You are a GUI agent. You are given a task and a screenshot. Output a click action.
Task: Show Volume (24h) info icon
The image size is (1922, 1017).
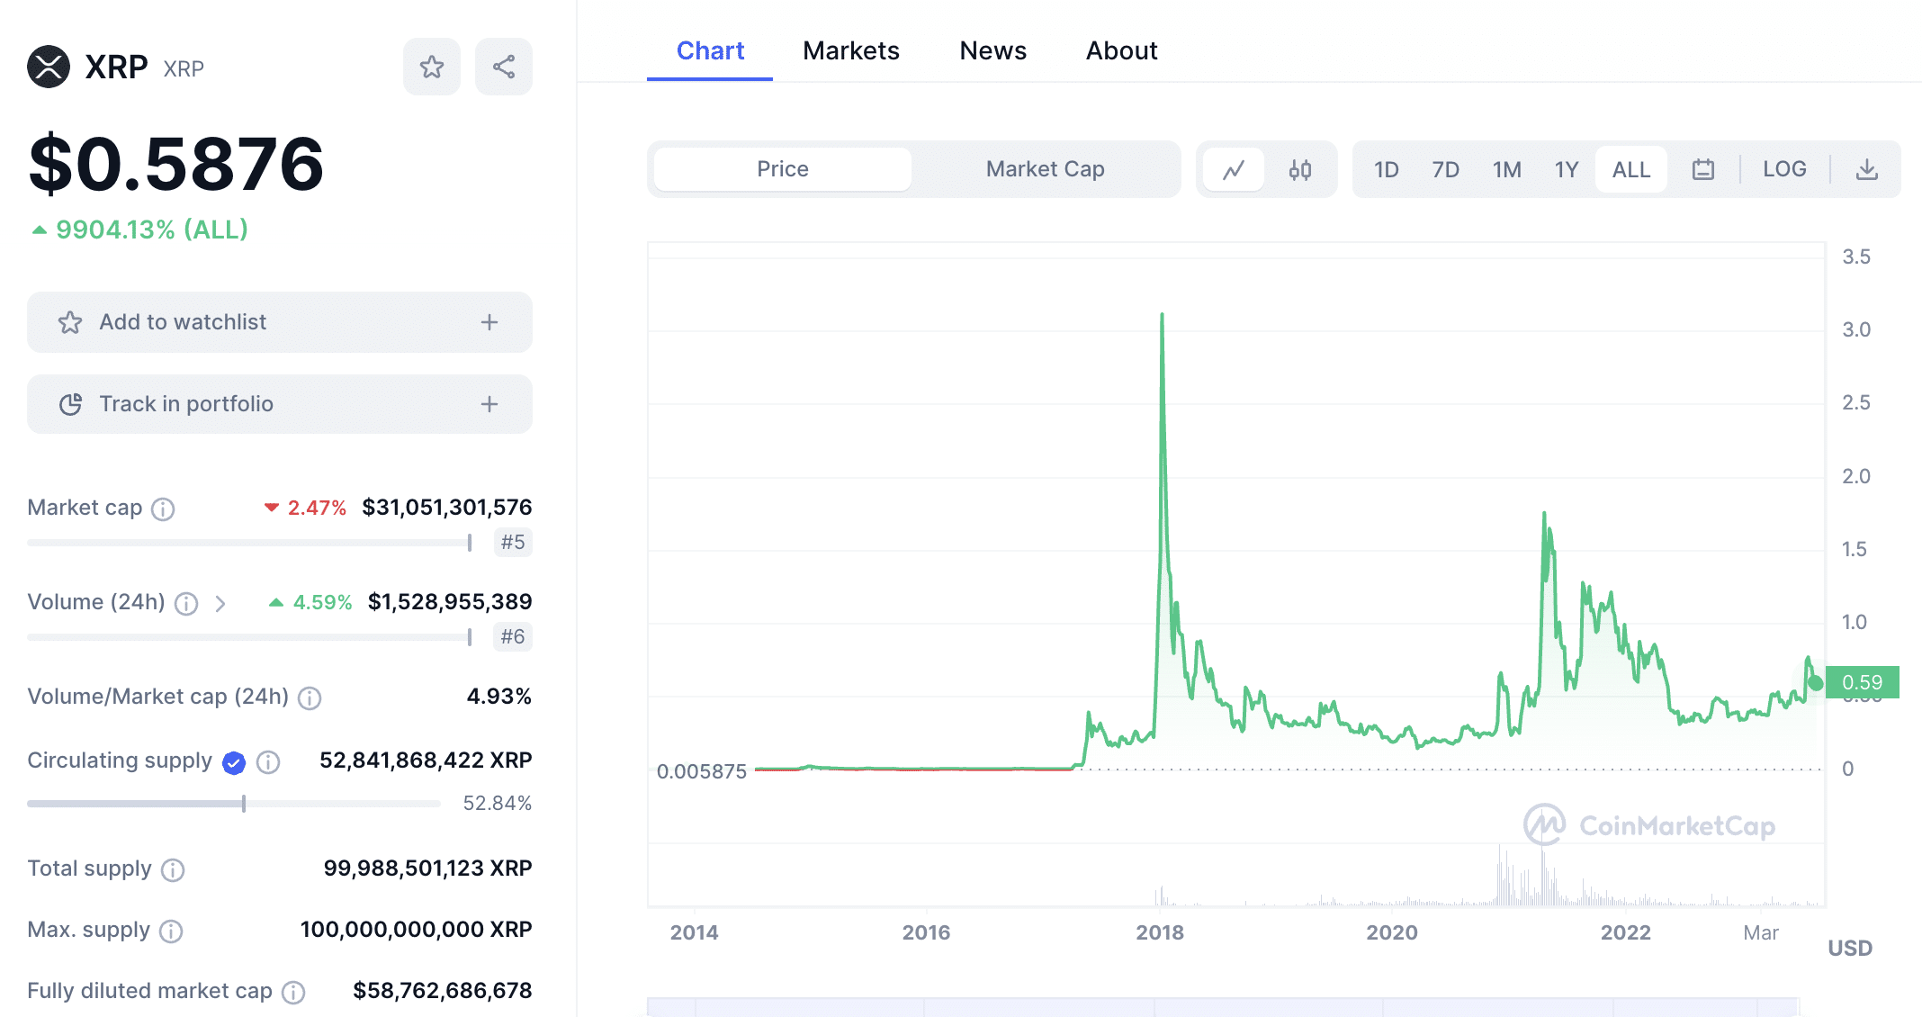tap(186, 604)
